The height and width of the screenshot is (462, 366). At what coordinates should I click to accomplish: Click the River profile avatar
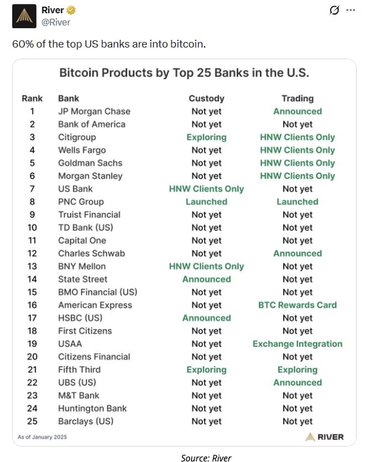pyautogui.click(x=24, y=16)
